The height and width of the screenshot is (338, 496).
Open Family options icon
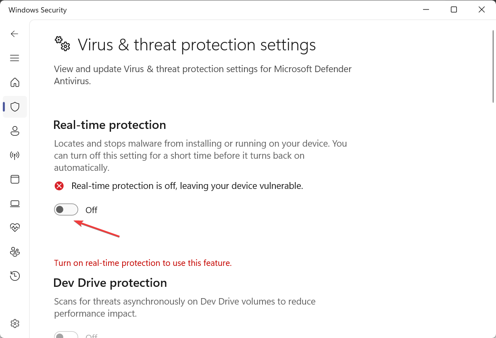[x=15, y=252]
